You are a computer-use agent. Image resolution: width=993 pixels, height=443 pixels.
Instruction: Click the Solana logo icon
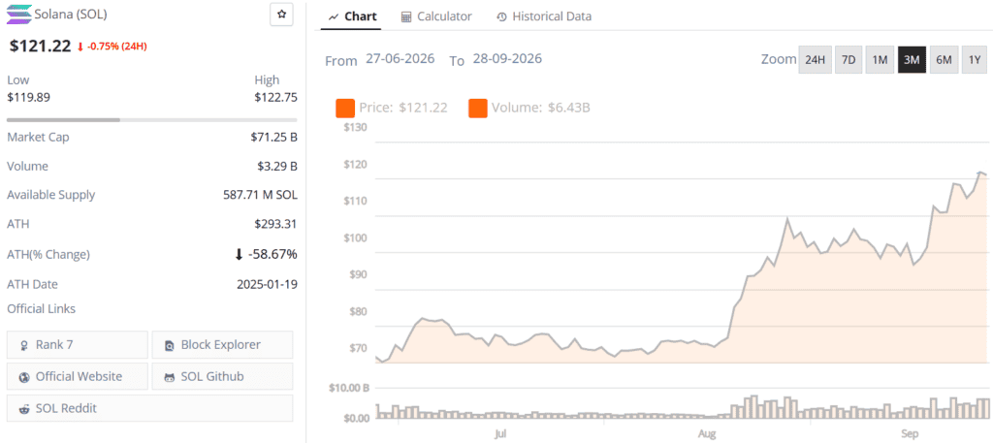(19, 14)
